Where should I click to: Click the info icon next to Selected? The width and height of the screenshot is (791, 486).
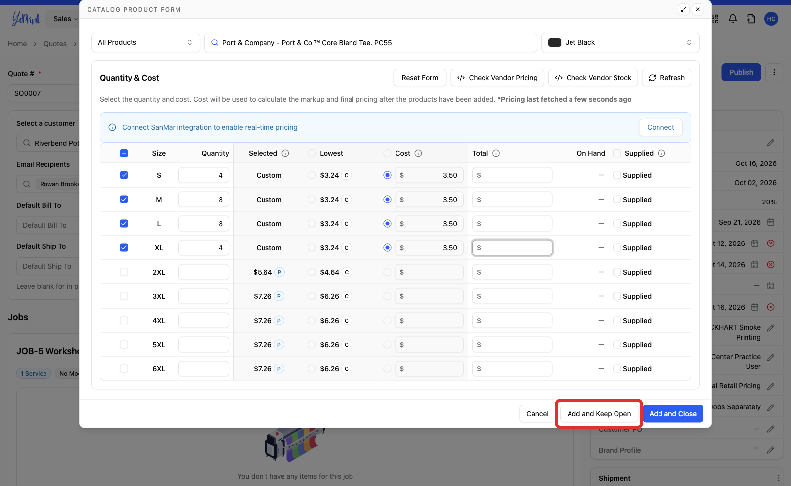(285, 153)
